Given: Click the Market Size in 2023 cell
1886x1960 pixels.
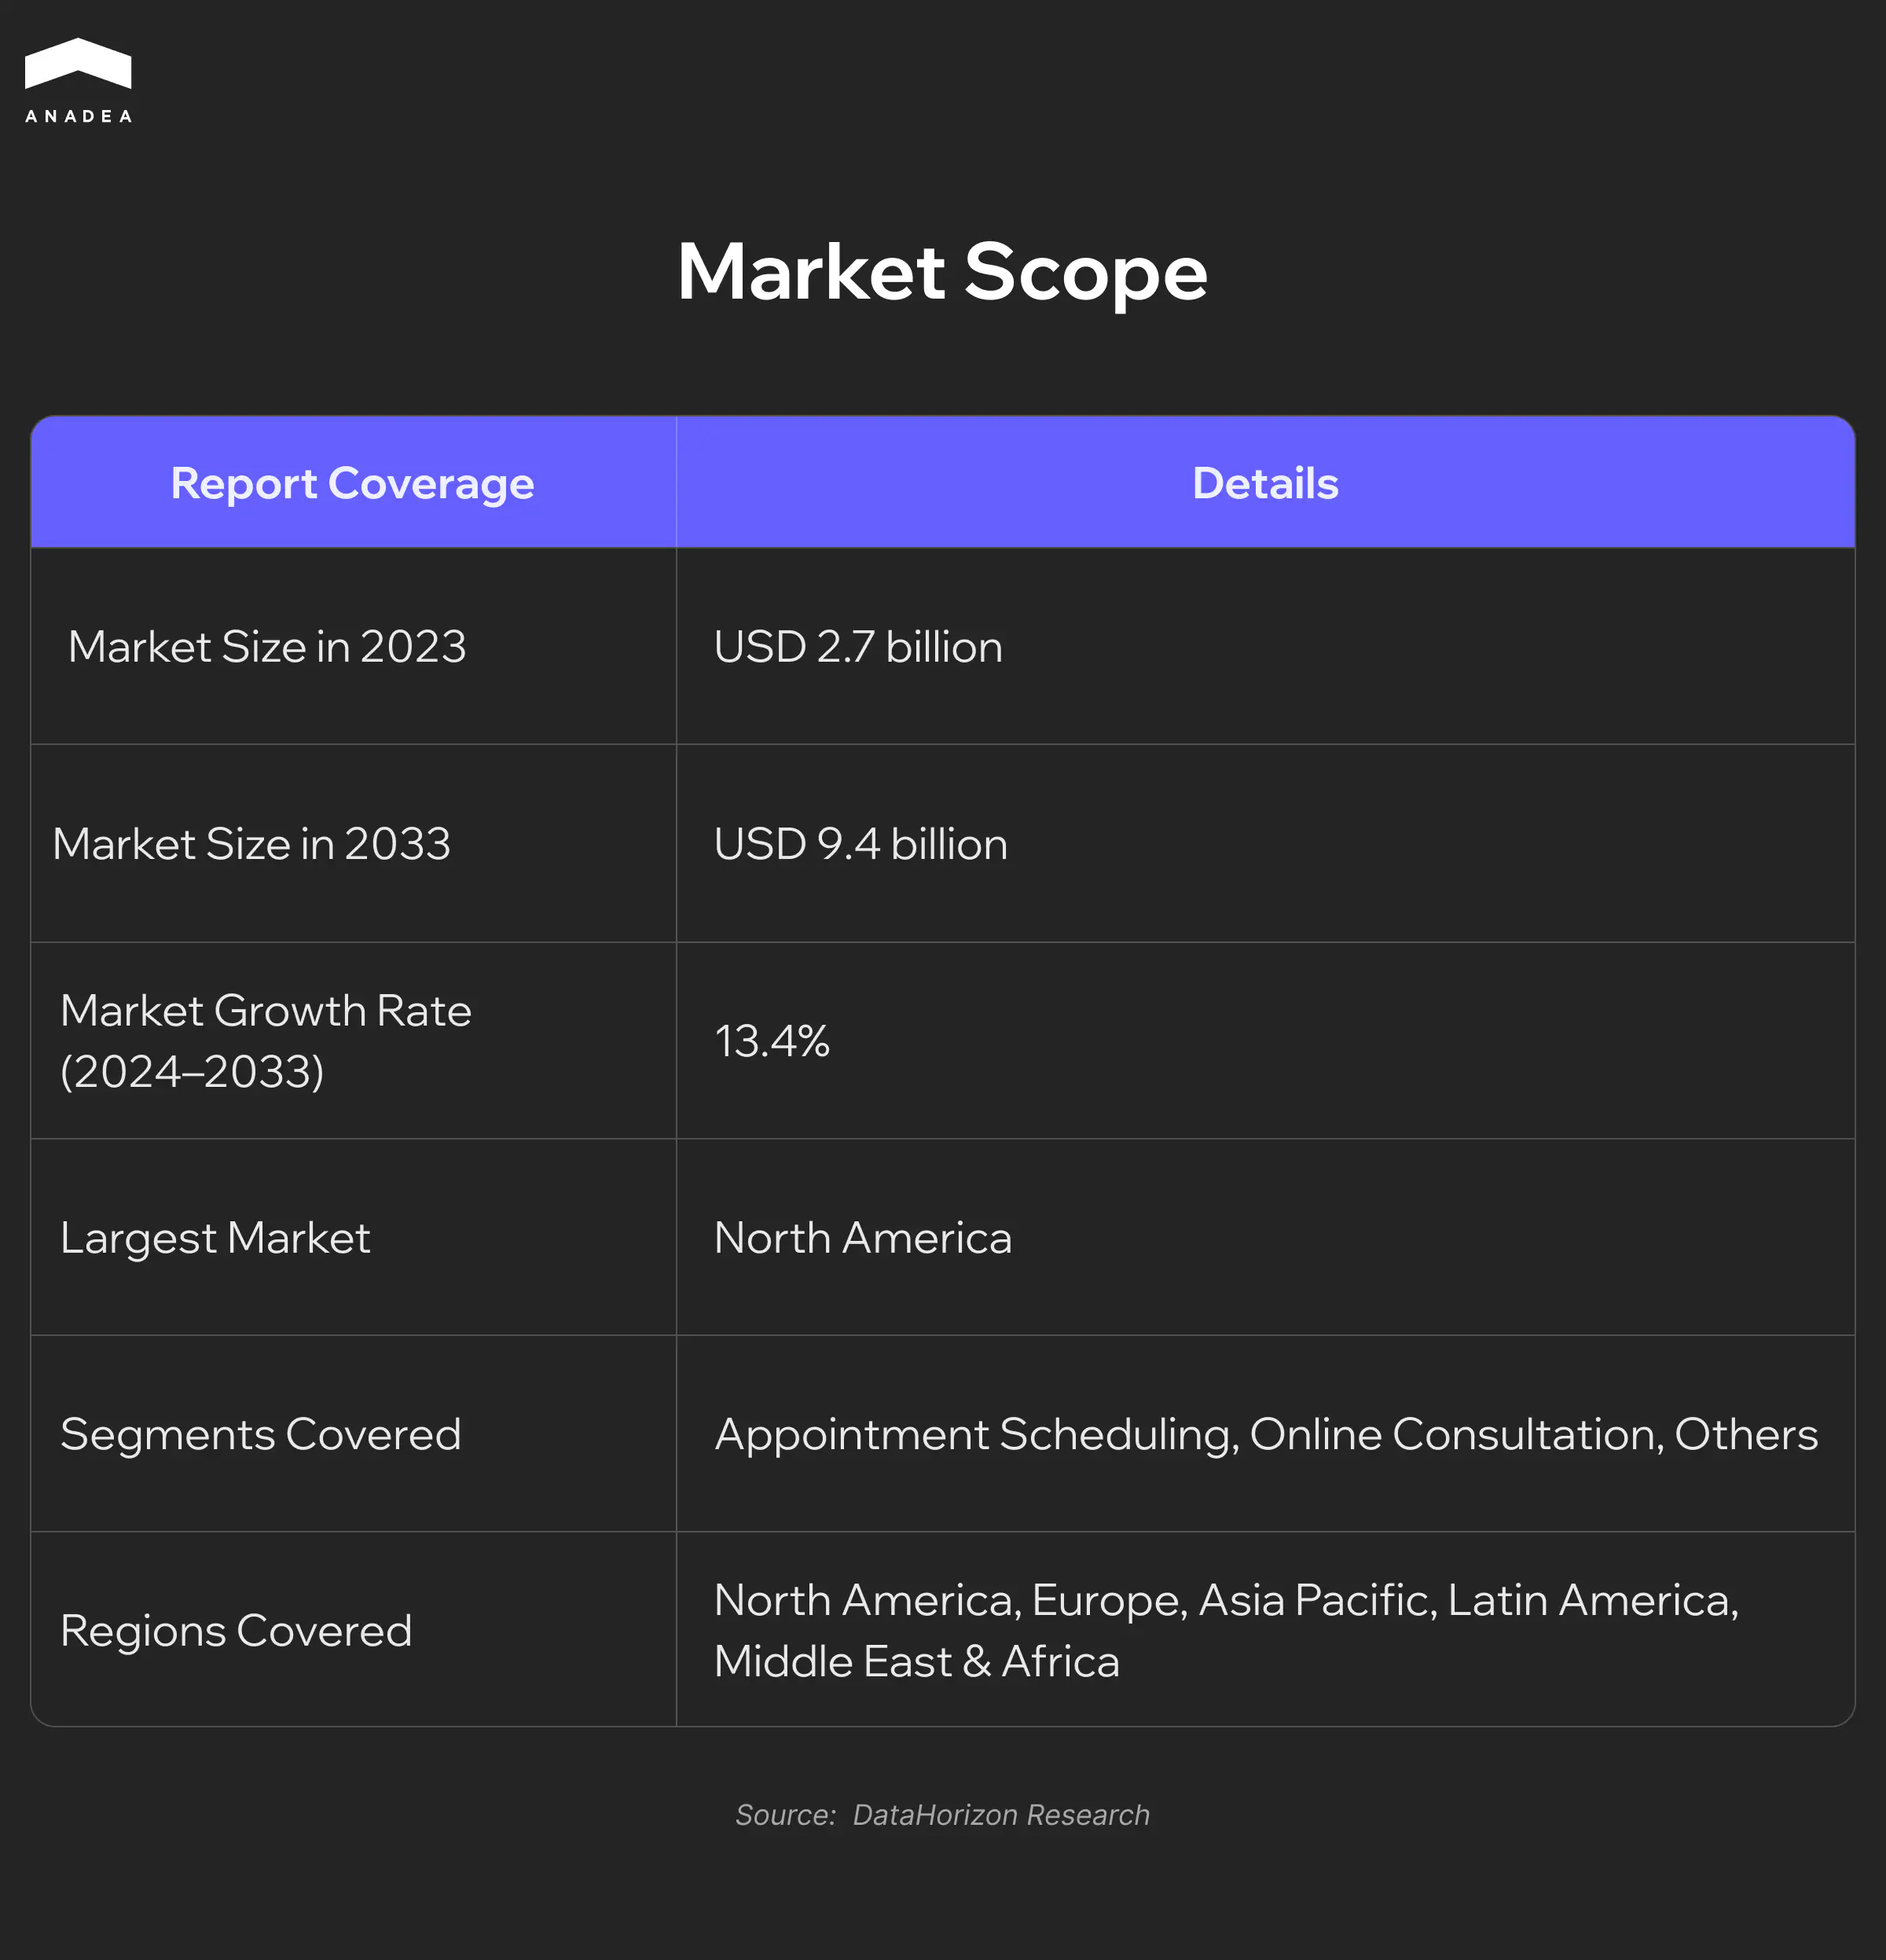Looking at the screenshot, I should [267, 647].
